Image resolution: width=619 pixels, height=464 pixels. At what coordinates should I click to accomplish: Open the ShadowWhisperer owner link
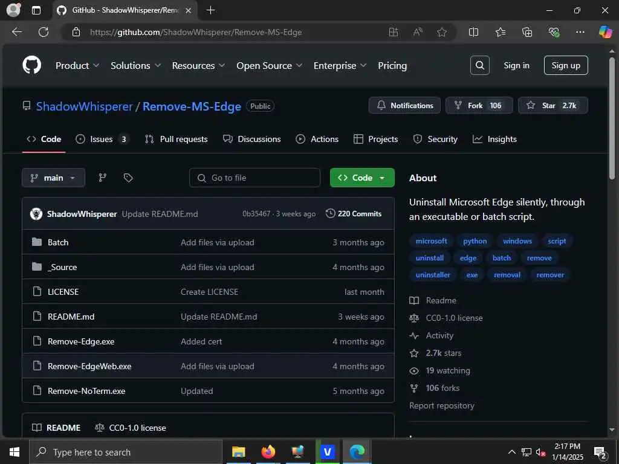85,106
